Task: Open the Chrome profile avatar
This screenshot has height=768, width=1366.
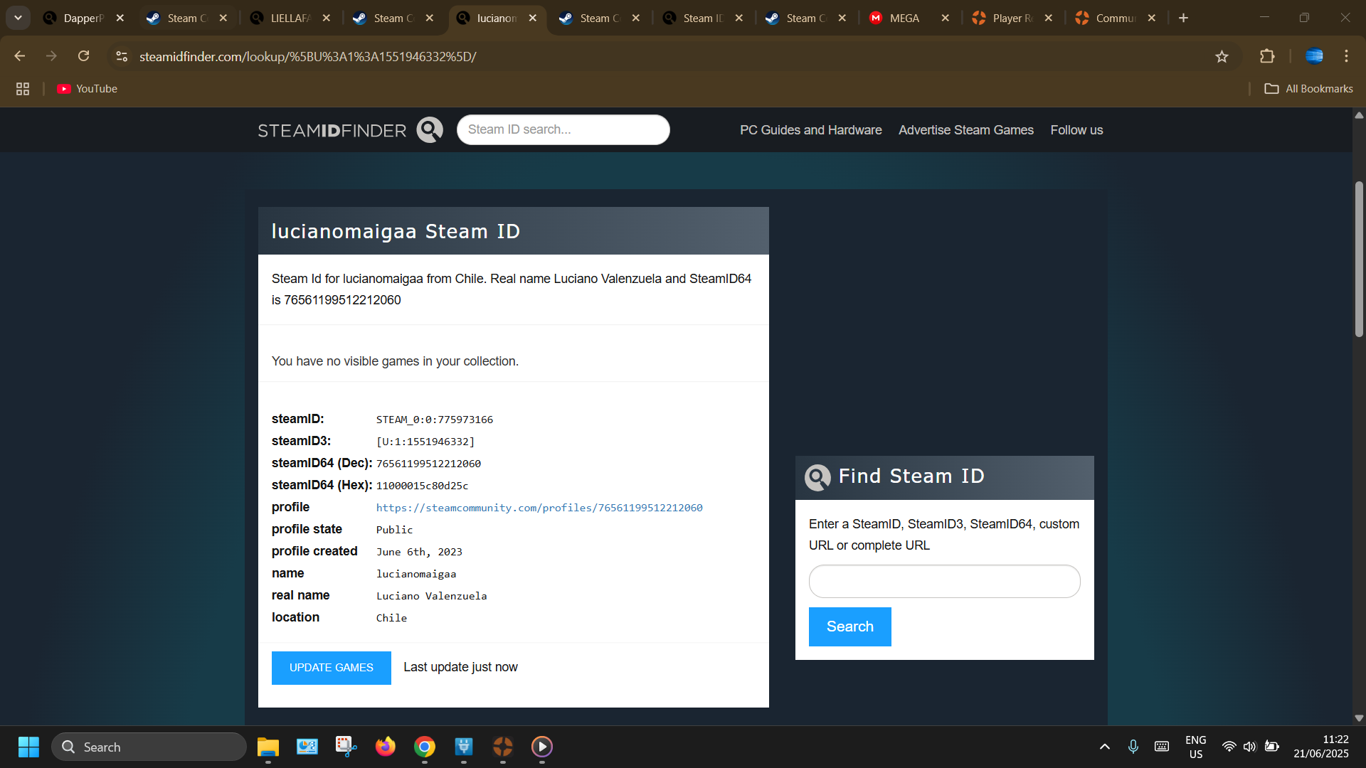Action: pyautogui.click(x=1314, y=56)
